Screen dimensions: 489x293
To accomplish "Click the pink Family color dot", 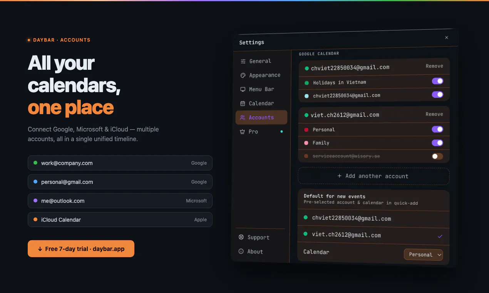I will [x=306, y=143].
